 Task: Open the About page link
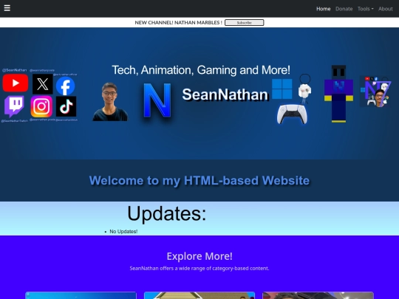pos(385,9)
